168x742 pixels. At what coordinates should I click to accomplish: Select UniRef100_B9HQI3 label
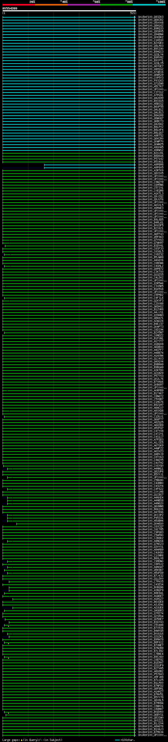(x=151, y=52)
